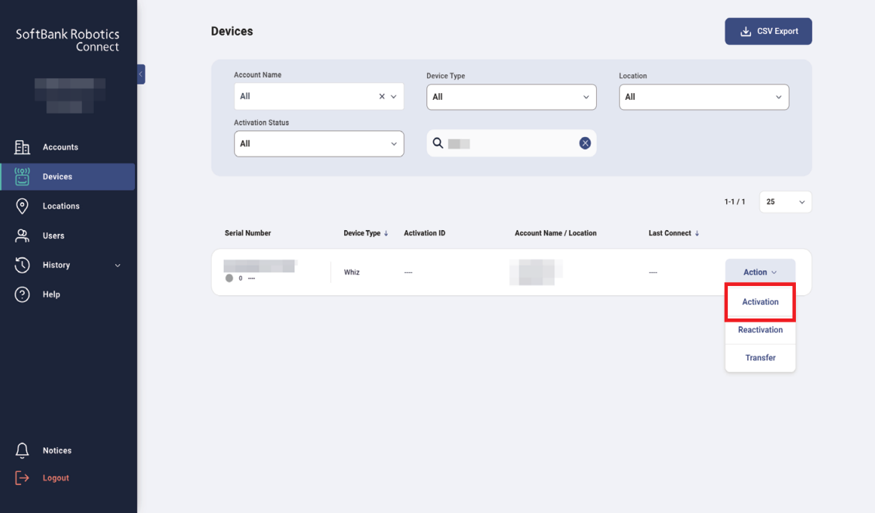Toggle the Action dropdown button
Screen dimensions: 875x513
pyautogui.click(x=760, y=272)
